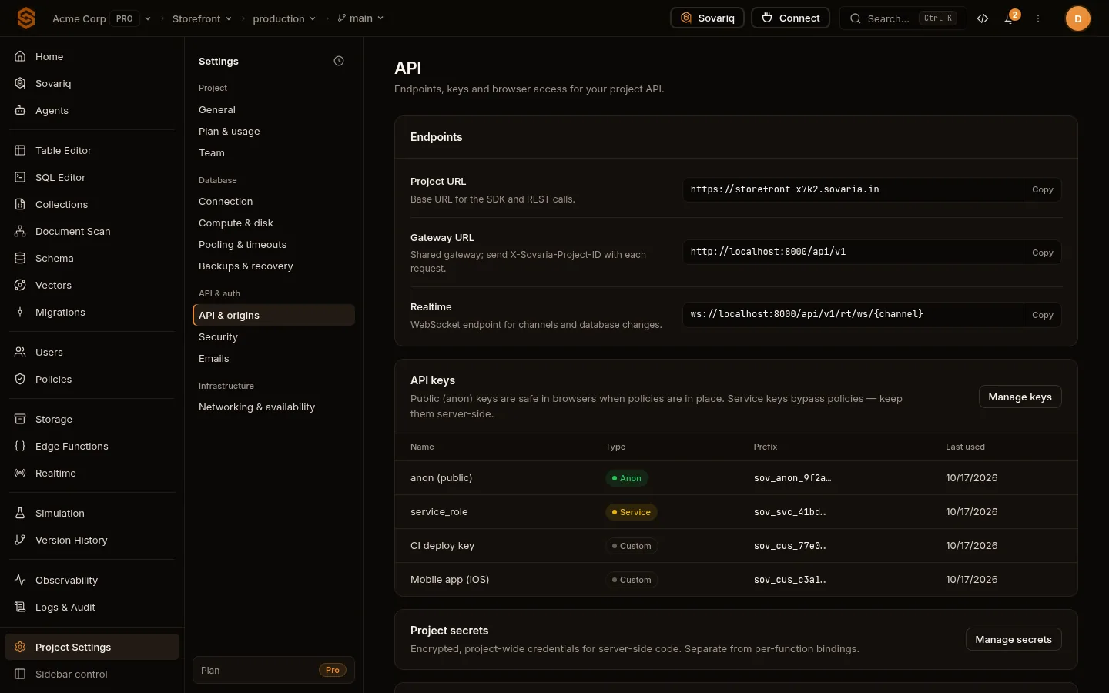Open Observability page
Image resolution: width=1109 pixels, height=693 pixels.
pyautogui.click(x=92, y=580)
